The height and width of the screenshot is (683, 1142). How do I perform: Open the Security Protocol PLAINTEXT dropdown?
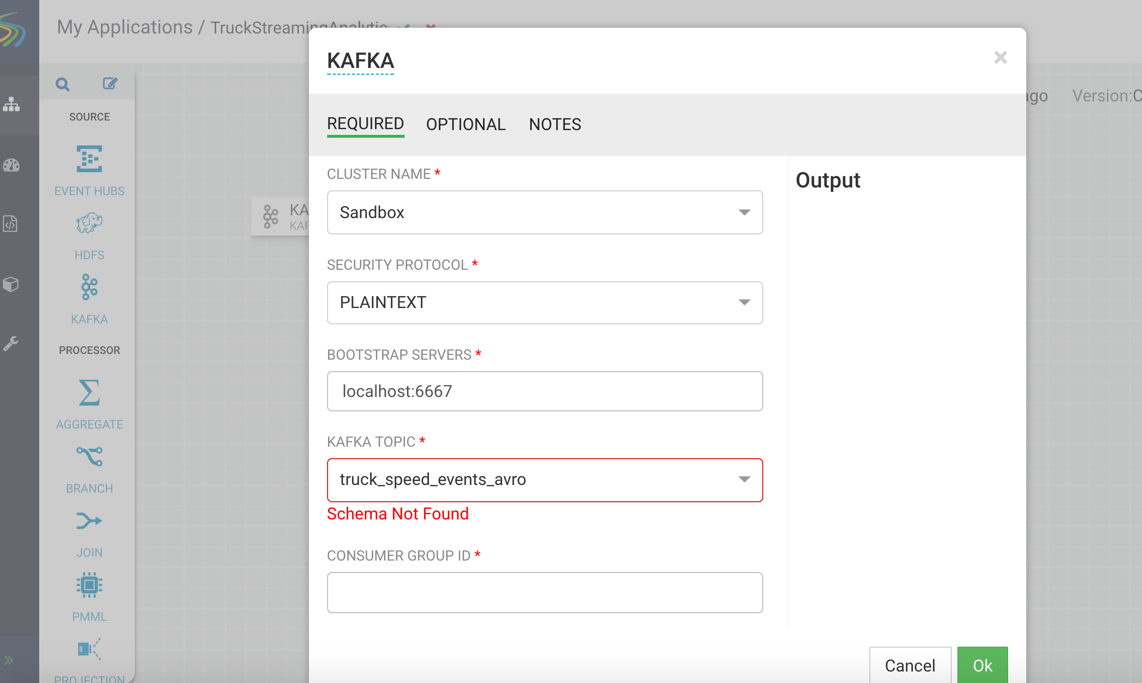coord(545,302)
